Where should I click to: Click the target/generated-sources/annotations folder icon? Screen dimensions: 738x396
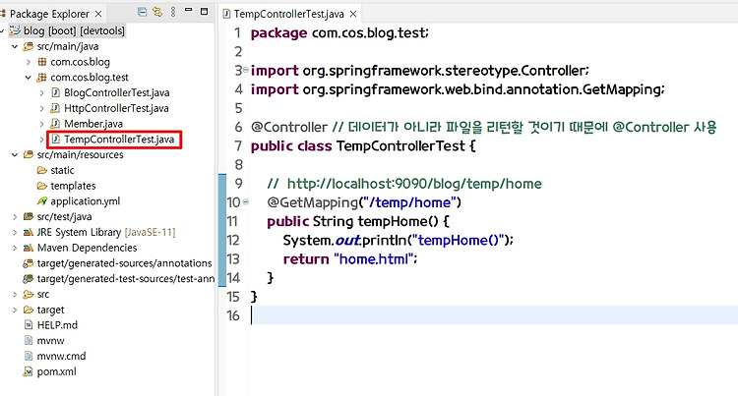[29, 263]
